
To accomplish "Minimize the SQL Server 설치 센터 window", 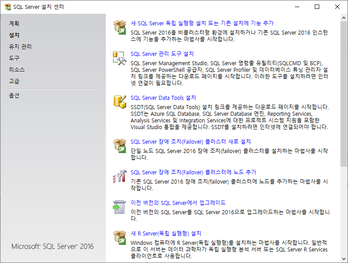I will (x=297, y=7).
